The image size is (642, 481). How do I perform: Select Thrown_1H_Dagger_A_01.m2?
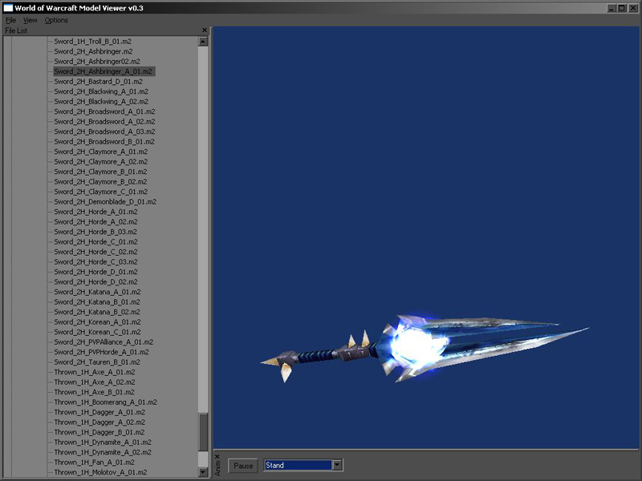100,412
